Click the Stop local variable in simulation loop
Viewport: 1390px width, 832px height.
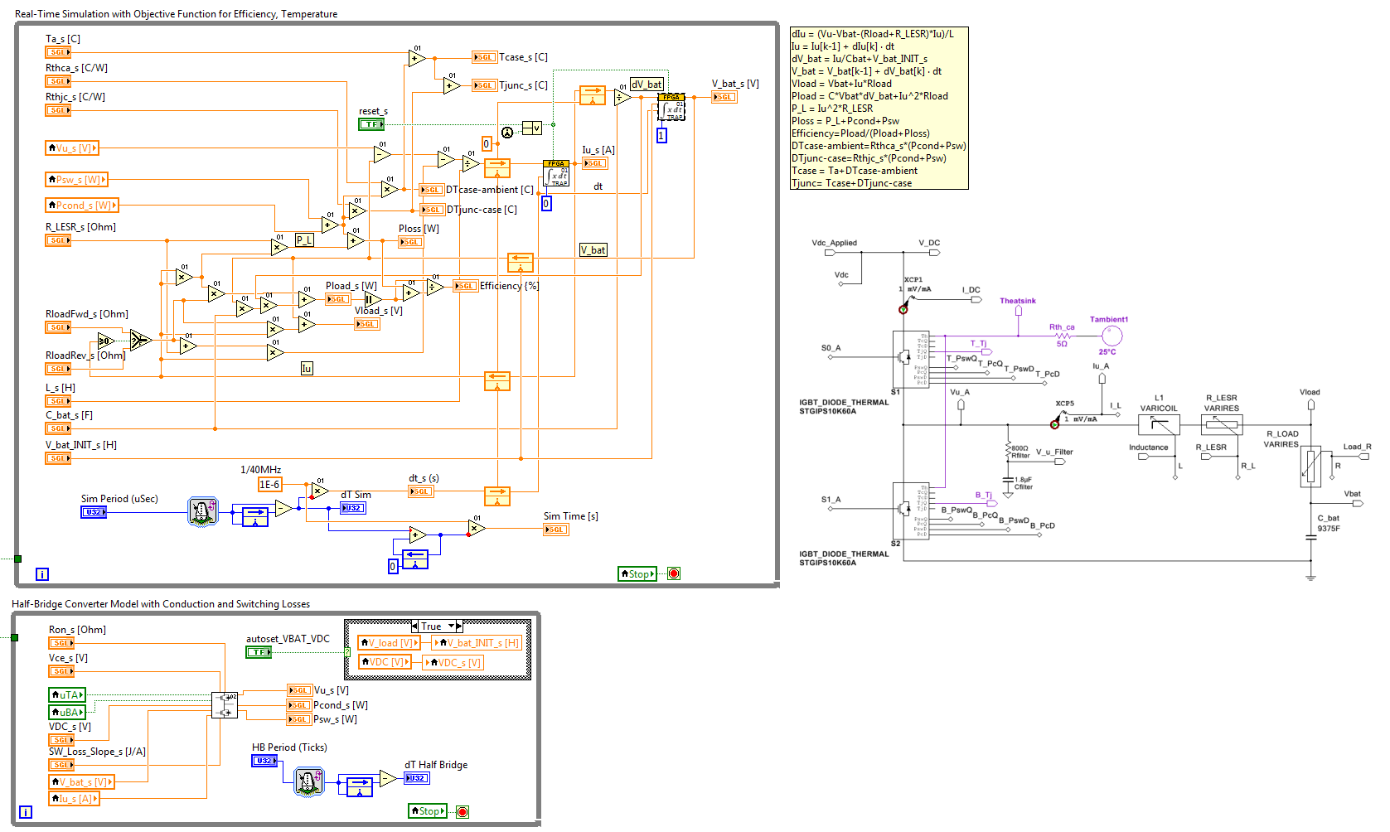[x=637, y=573]
